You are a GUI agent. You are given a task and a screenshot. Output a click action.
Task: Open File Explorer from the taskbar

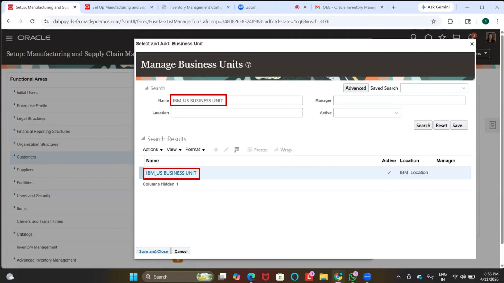323,277
